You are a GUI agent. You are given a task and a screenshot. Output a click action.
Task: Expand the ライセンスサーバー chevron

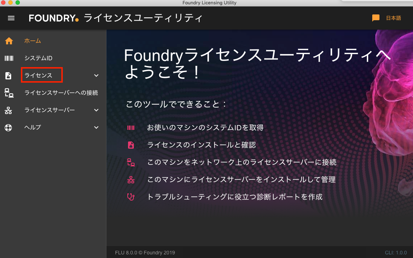[x=96, y=110]
